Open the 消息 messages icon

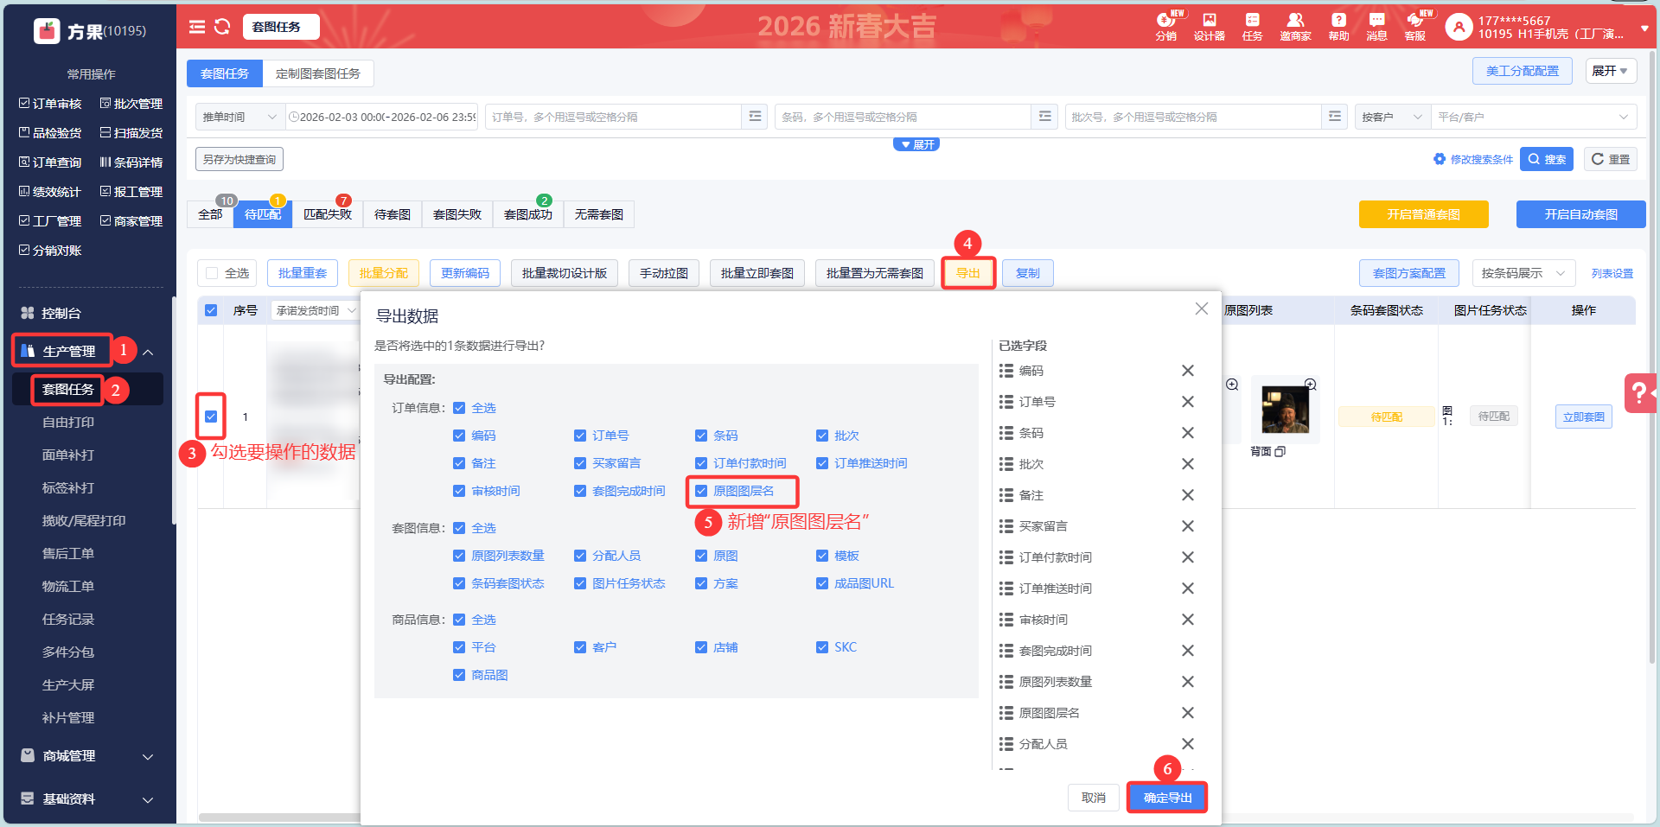pos(1376,26)
